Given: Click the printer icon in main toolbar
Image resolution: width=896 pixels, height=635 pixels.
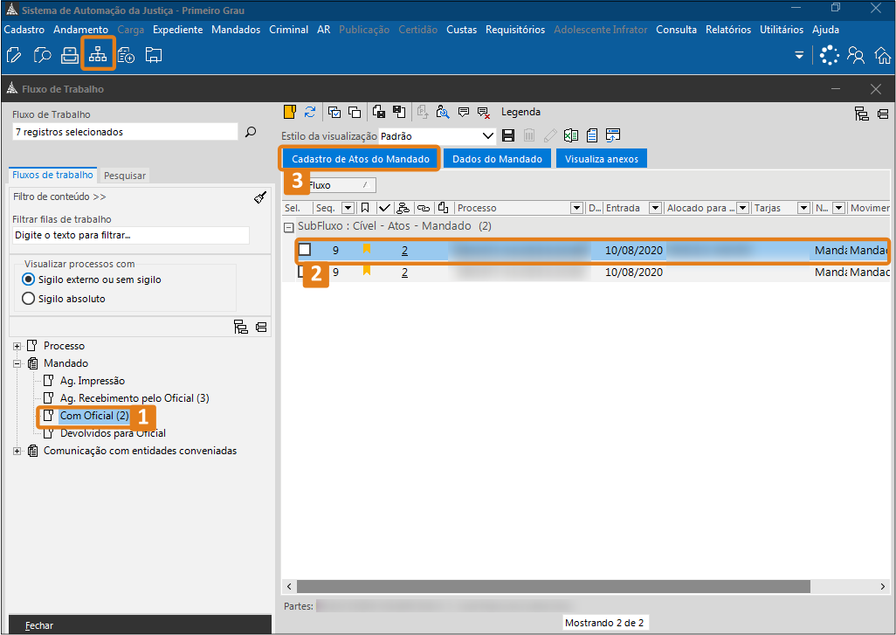Looking at the screenshot, I should pyautogui.click(x=70, y=55).
